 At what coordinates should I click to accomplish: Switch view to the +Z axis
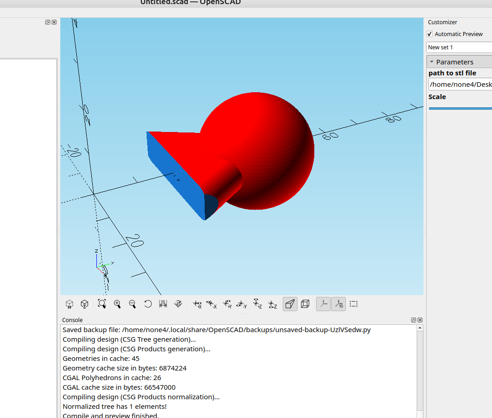click(257, 304)
